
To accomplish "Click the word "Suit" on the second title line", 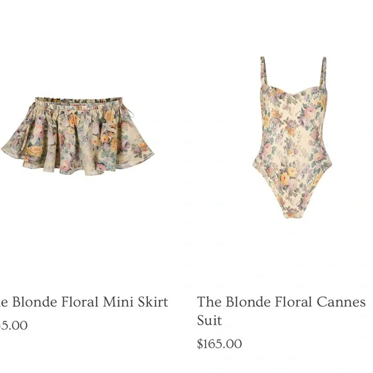I will click(x=210, y=320).
